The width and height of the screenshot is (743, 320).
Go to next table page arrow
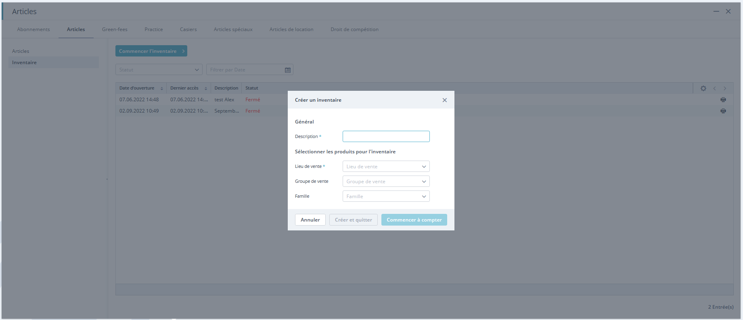pos(725,88)
